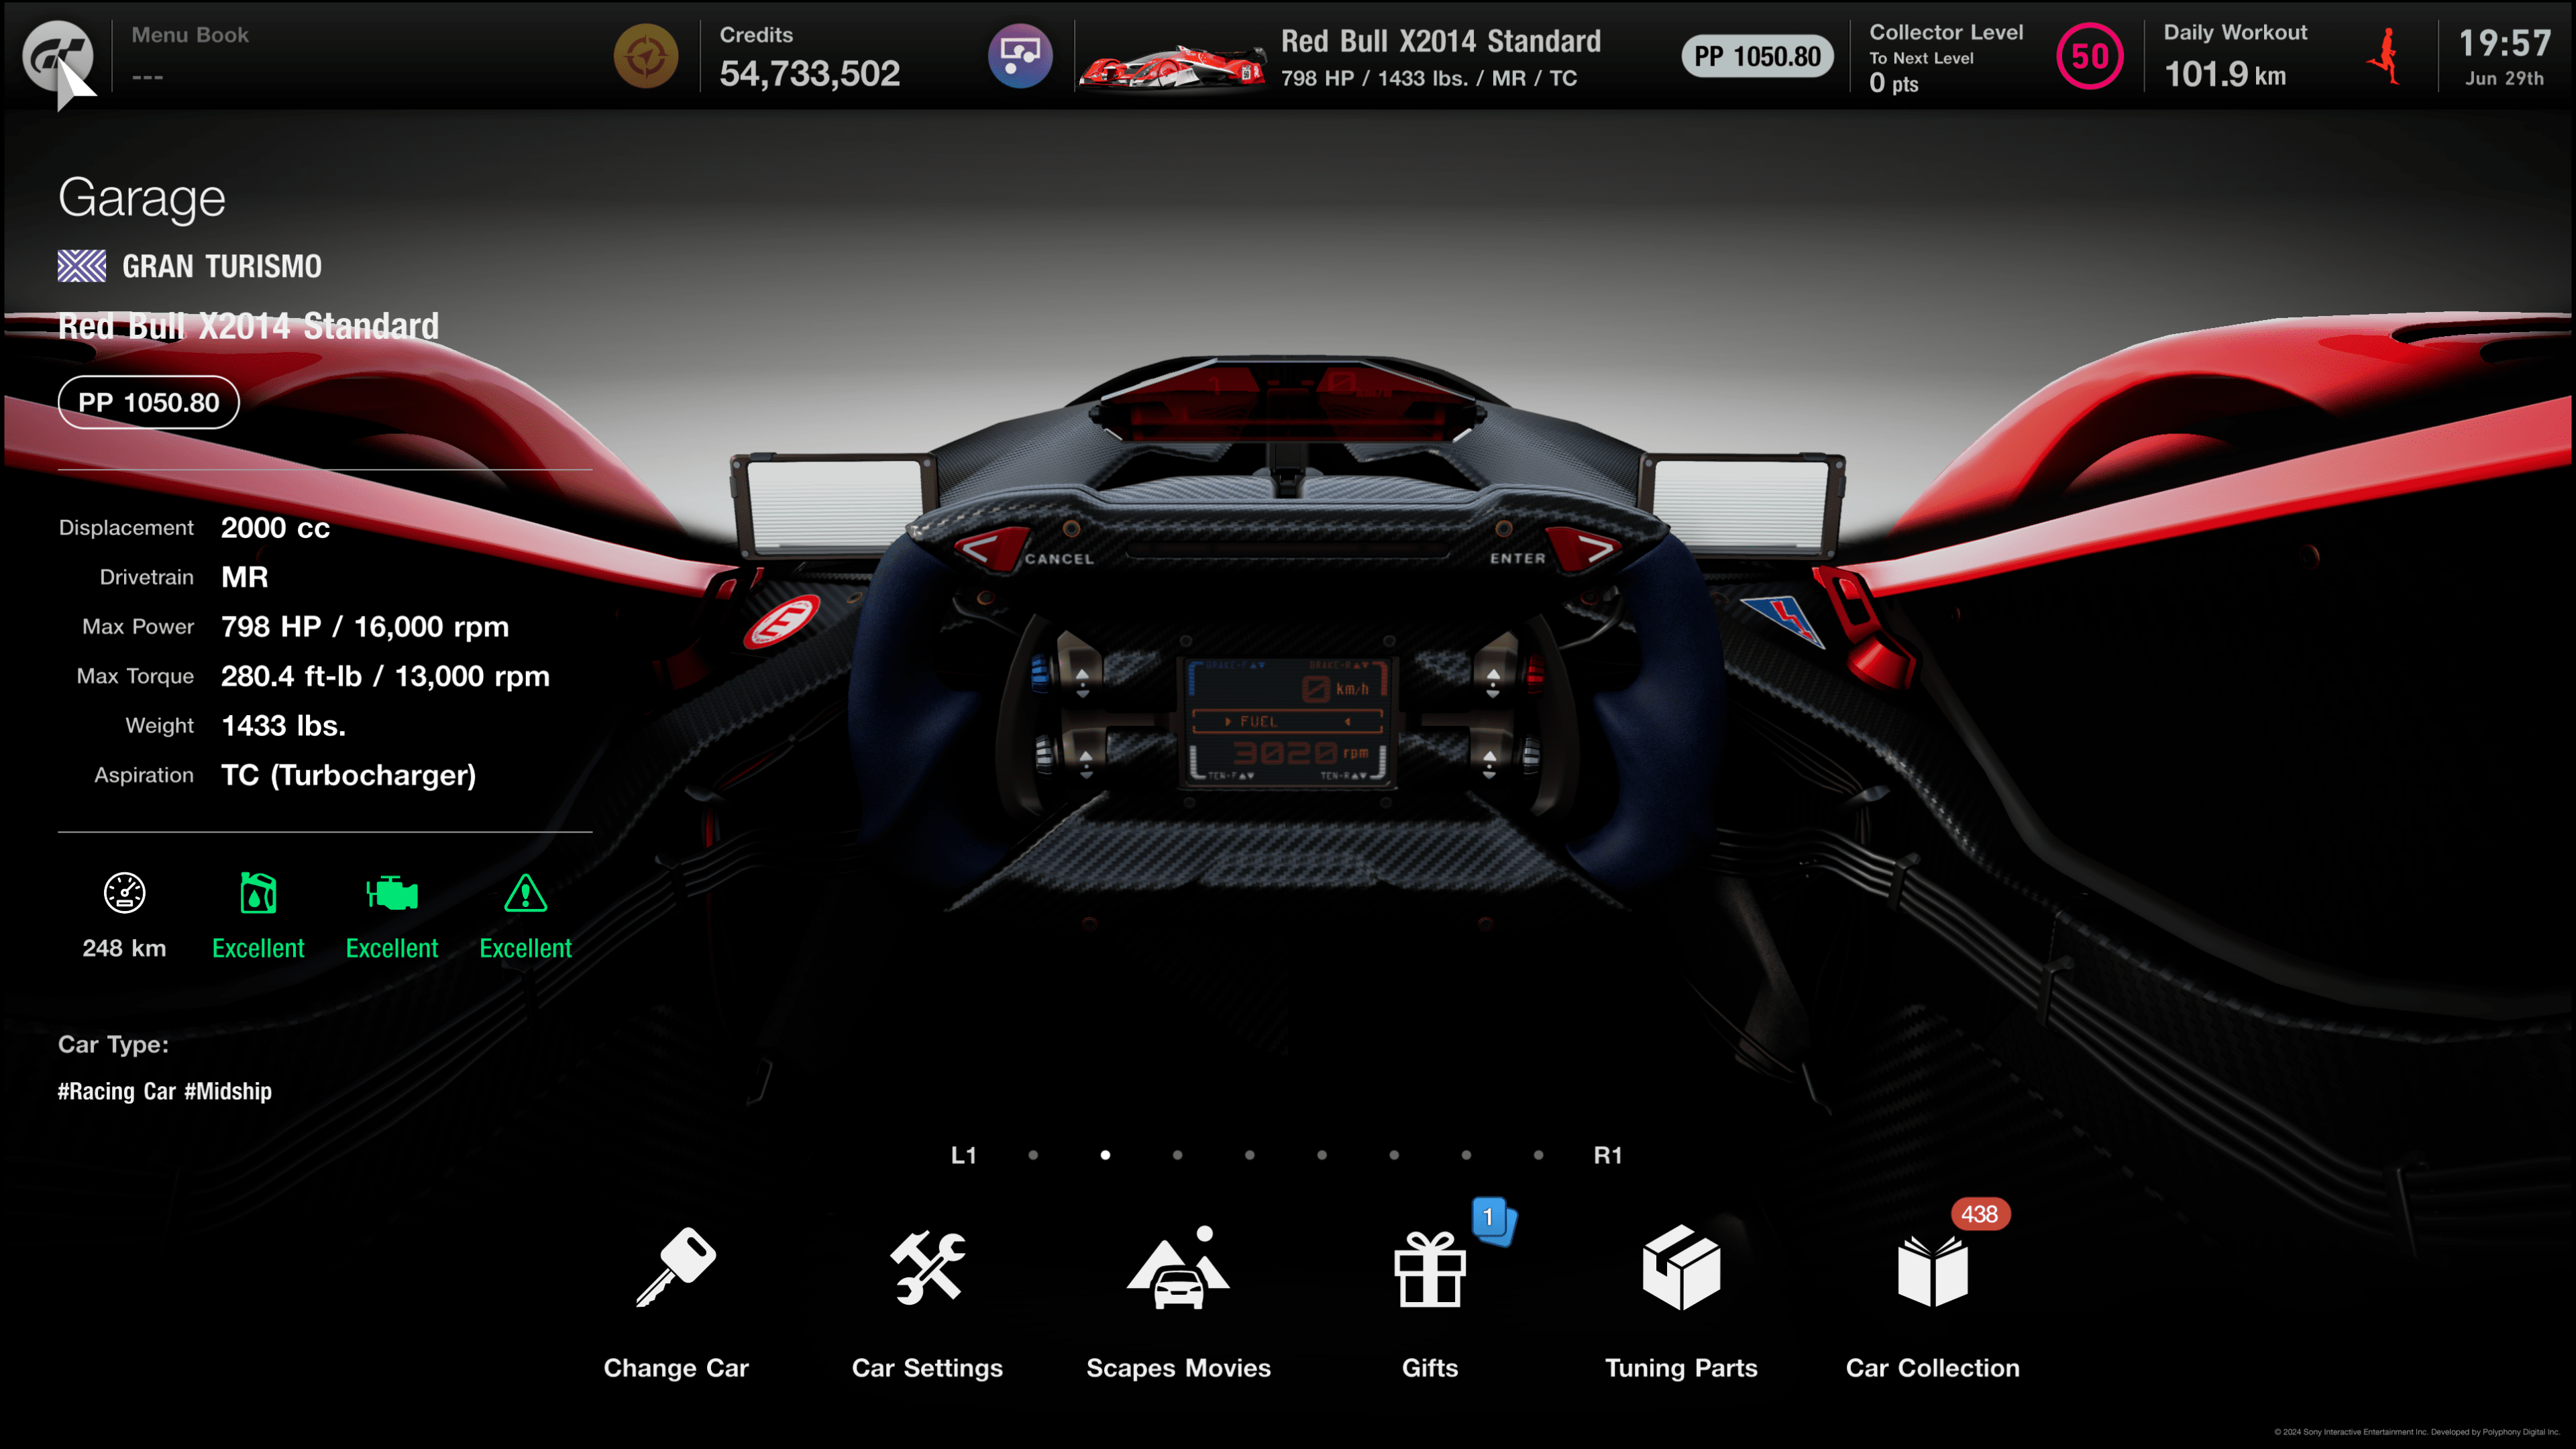Click the 19:57 clock display
This screenshot has width=2576, height=1449.
[x=2504, y=43]
